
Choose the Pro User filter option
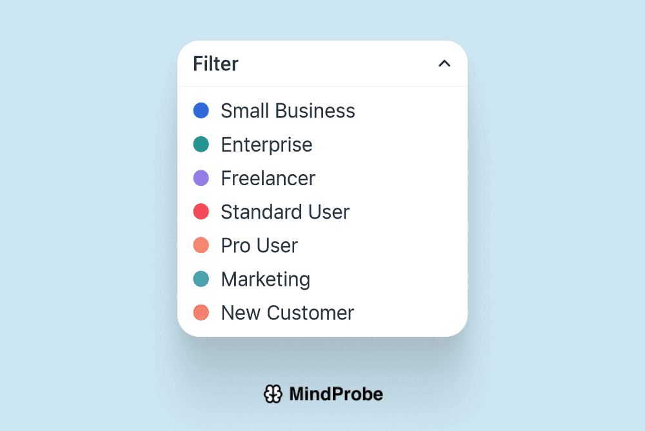pyautogui.click(x=259, y=245)
